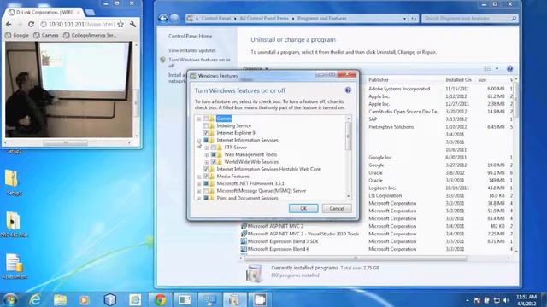The width and height of the screenshot is (547, 307).
Task: Collapse the Internet Information Services node
Action: pyautogui.click(x=199, y=141)
